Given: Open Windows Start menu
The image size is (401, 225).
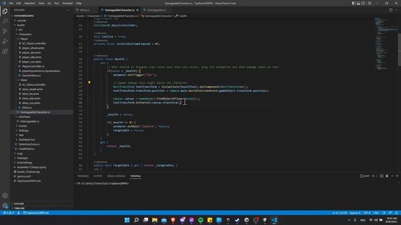Looking at the screenshot, I should [x=127, y=220].
